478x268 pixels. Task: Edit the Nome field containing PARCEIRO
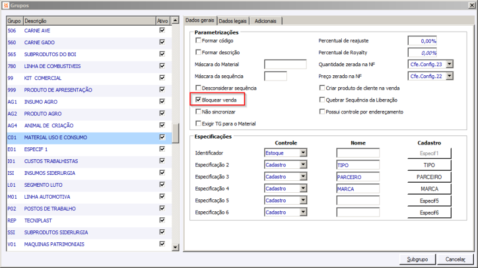[x=358, y=177]
